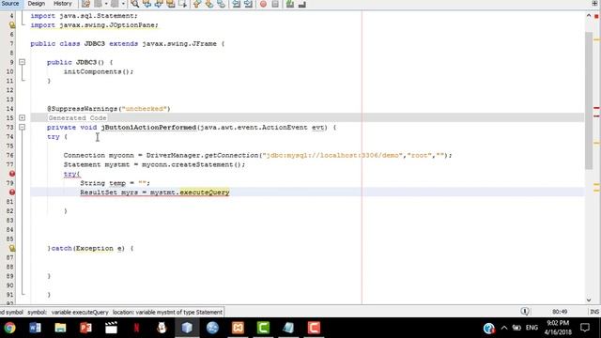Open File Explorer from the taskbar

click(x=60, y=328)
